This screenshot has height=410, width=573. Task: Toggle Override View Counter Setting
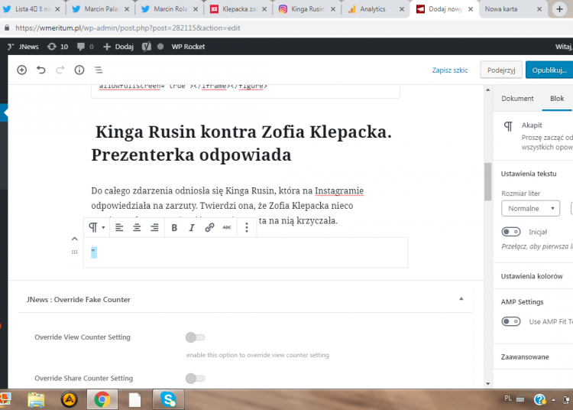196,337
